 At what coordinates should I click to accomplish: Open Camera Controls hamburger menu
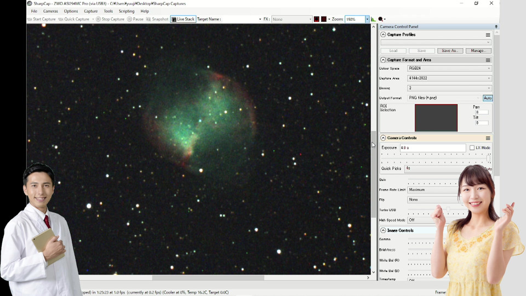[488, 138]
